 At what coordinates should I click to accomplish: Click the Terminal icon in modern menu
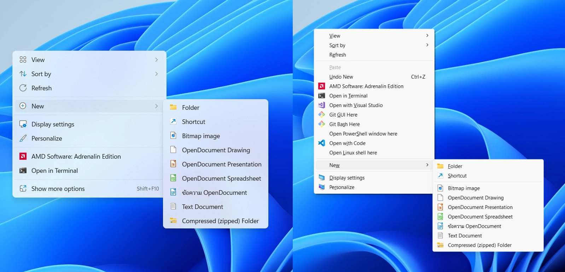[23, 170]
